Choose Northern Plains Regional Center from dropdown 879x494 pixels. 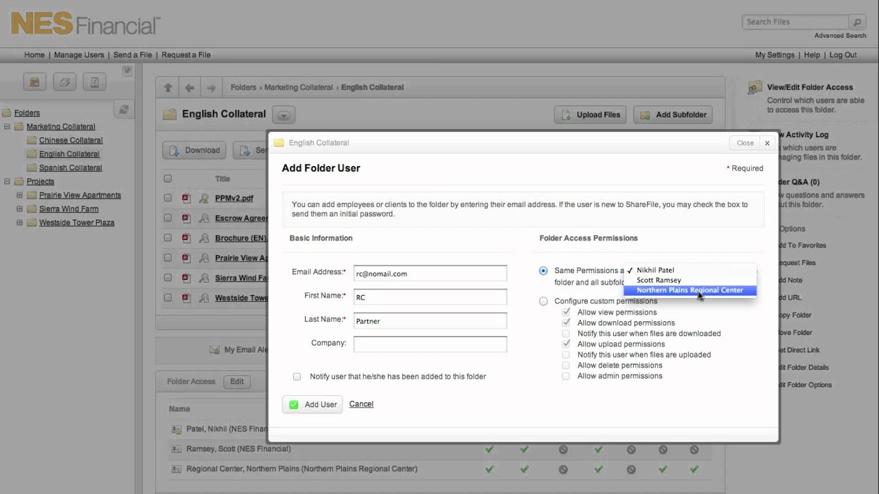(689, 290)
